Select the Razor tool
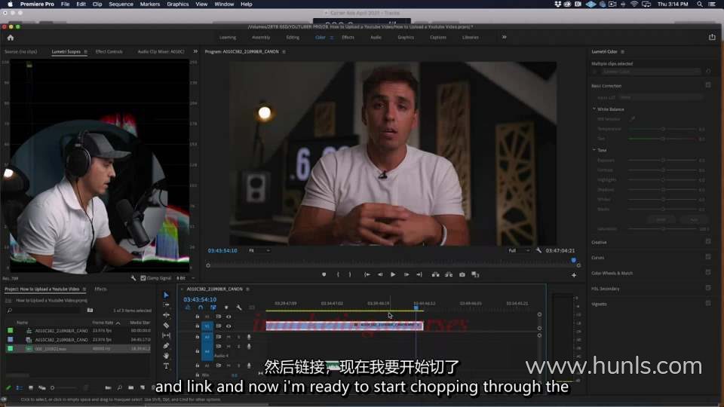 coord(166,326)
